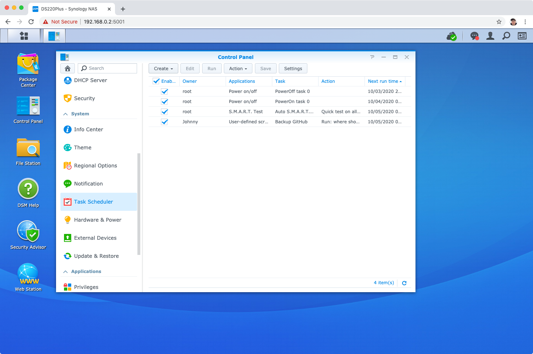Viewport: 533px width, 354px height.
Task: Click the Not Secure warning icon
Action: [46, 22]
